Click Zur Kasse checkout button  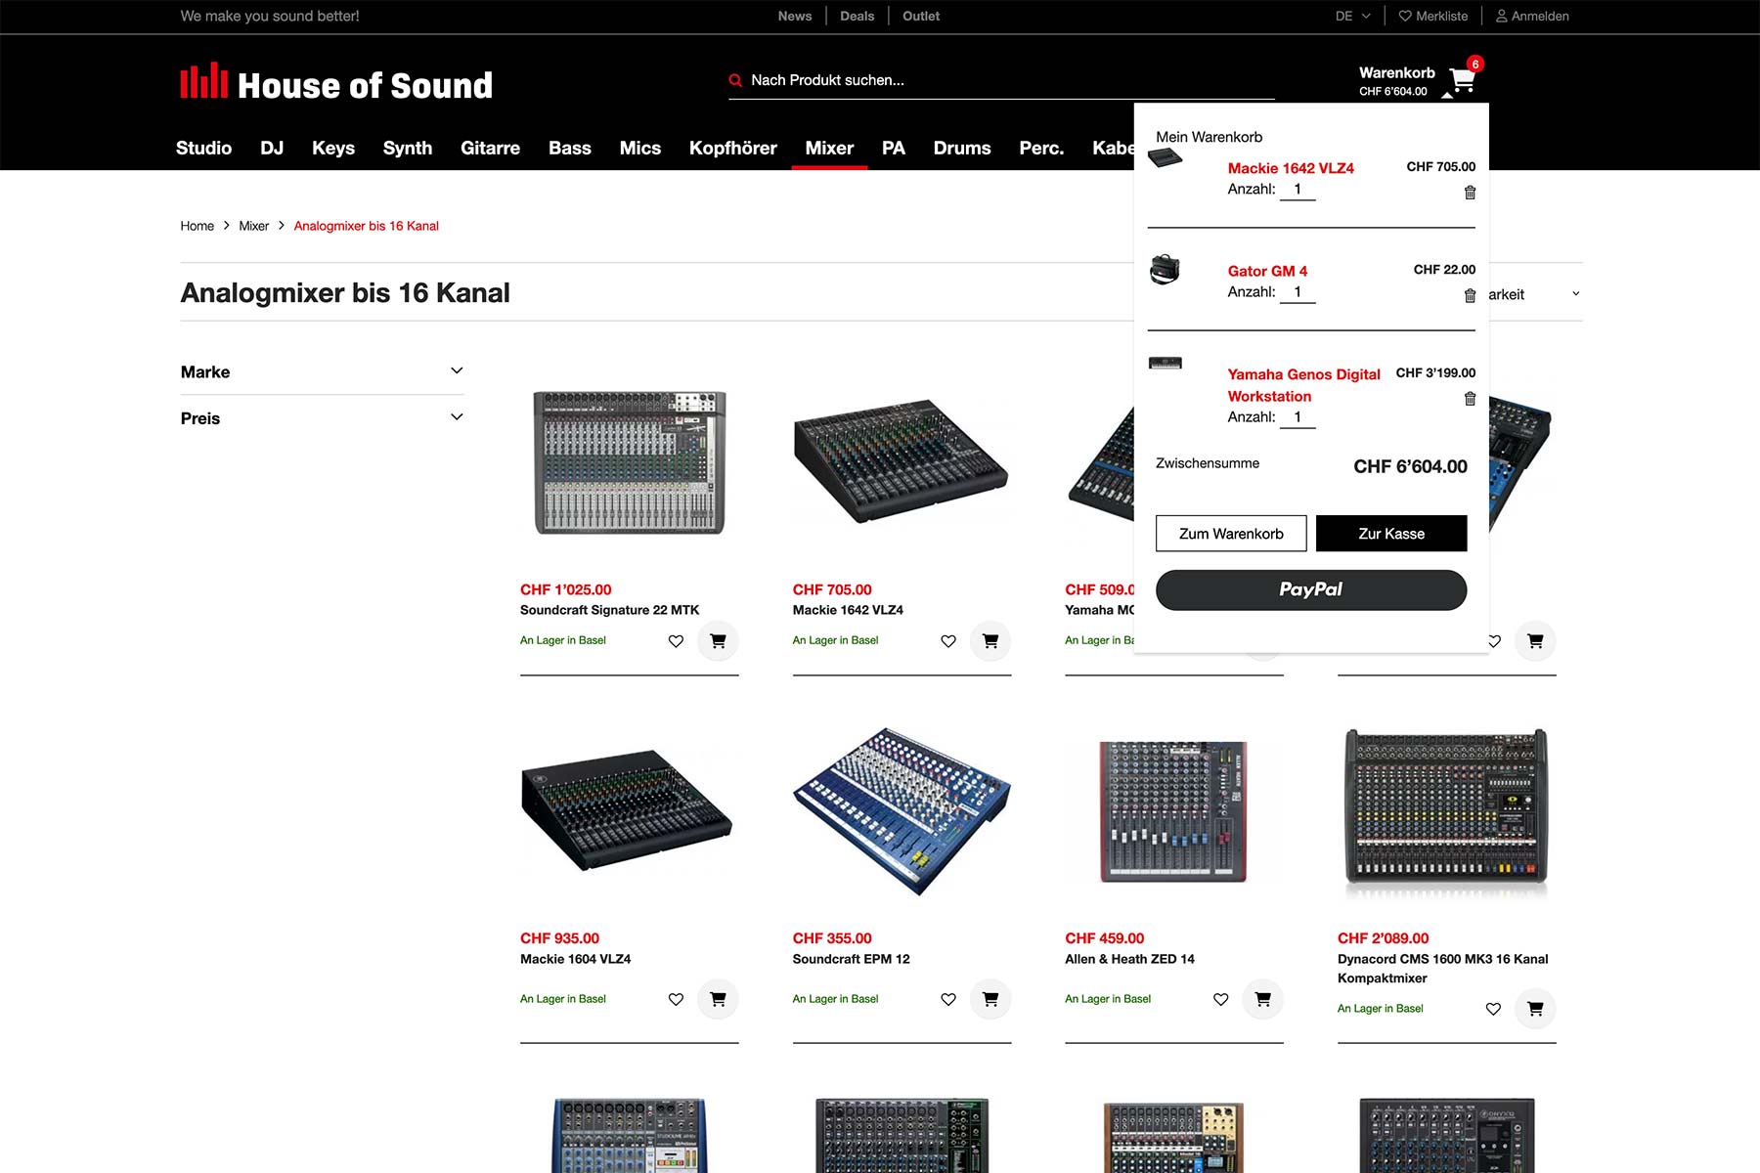1391,534
